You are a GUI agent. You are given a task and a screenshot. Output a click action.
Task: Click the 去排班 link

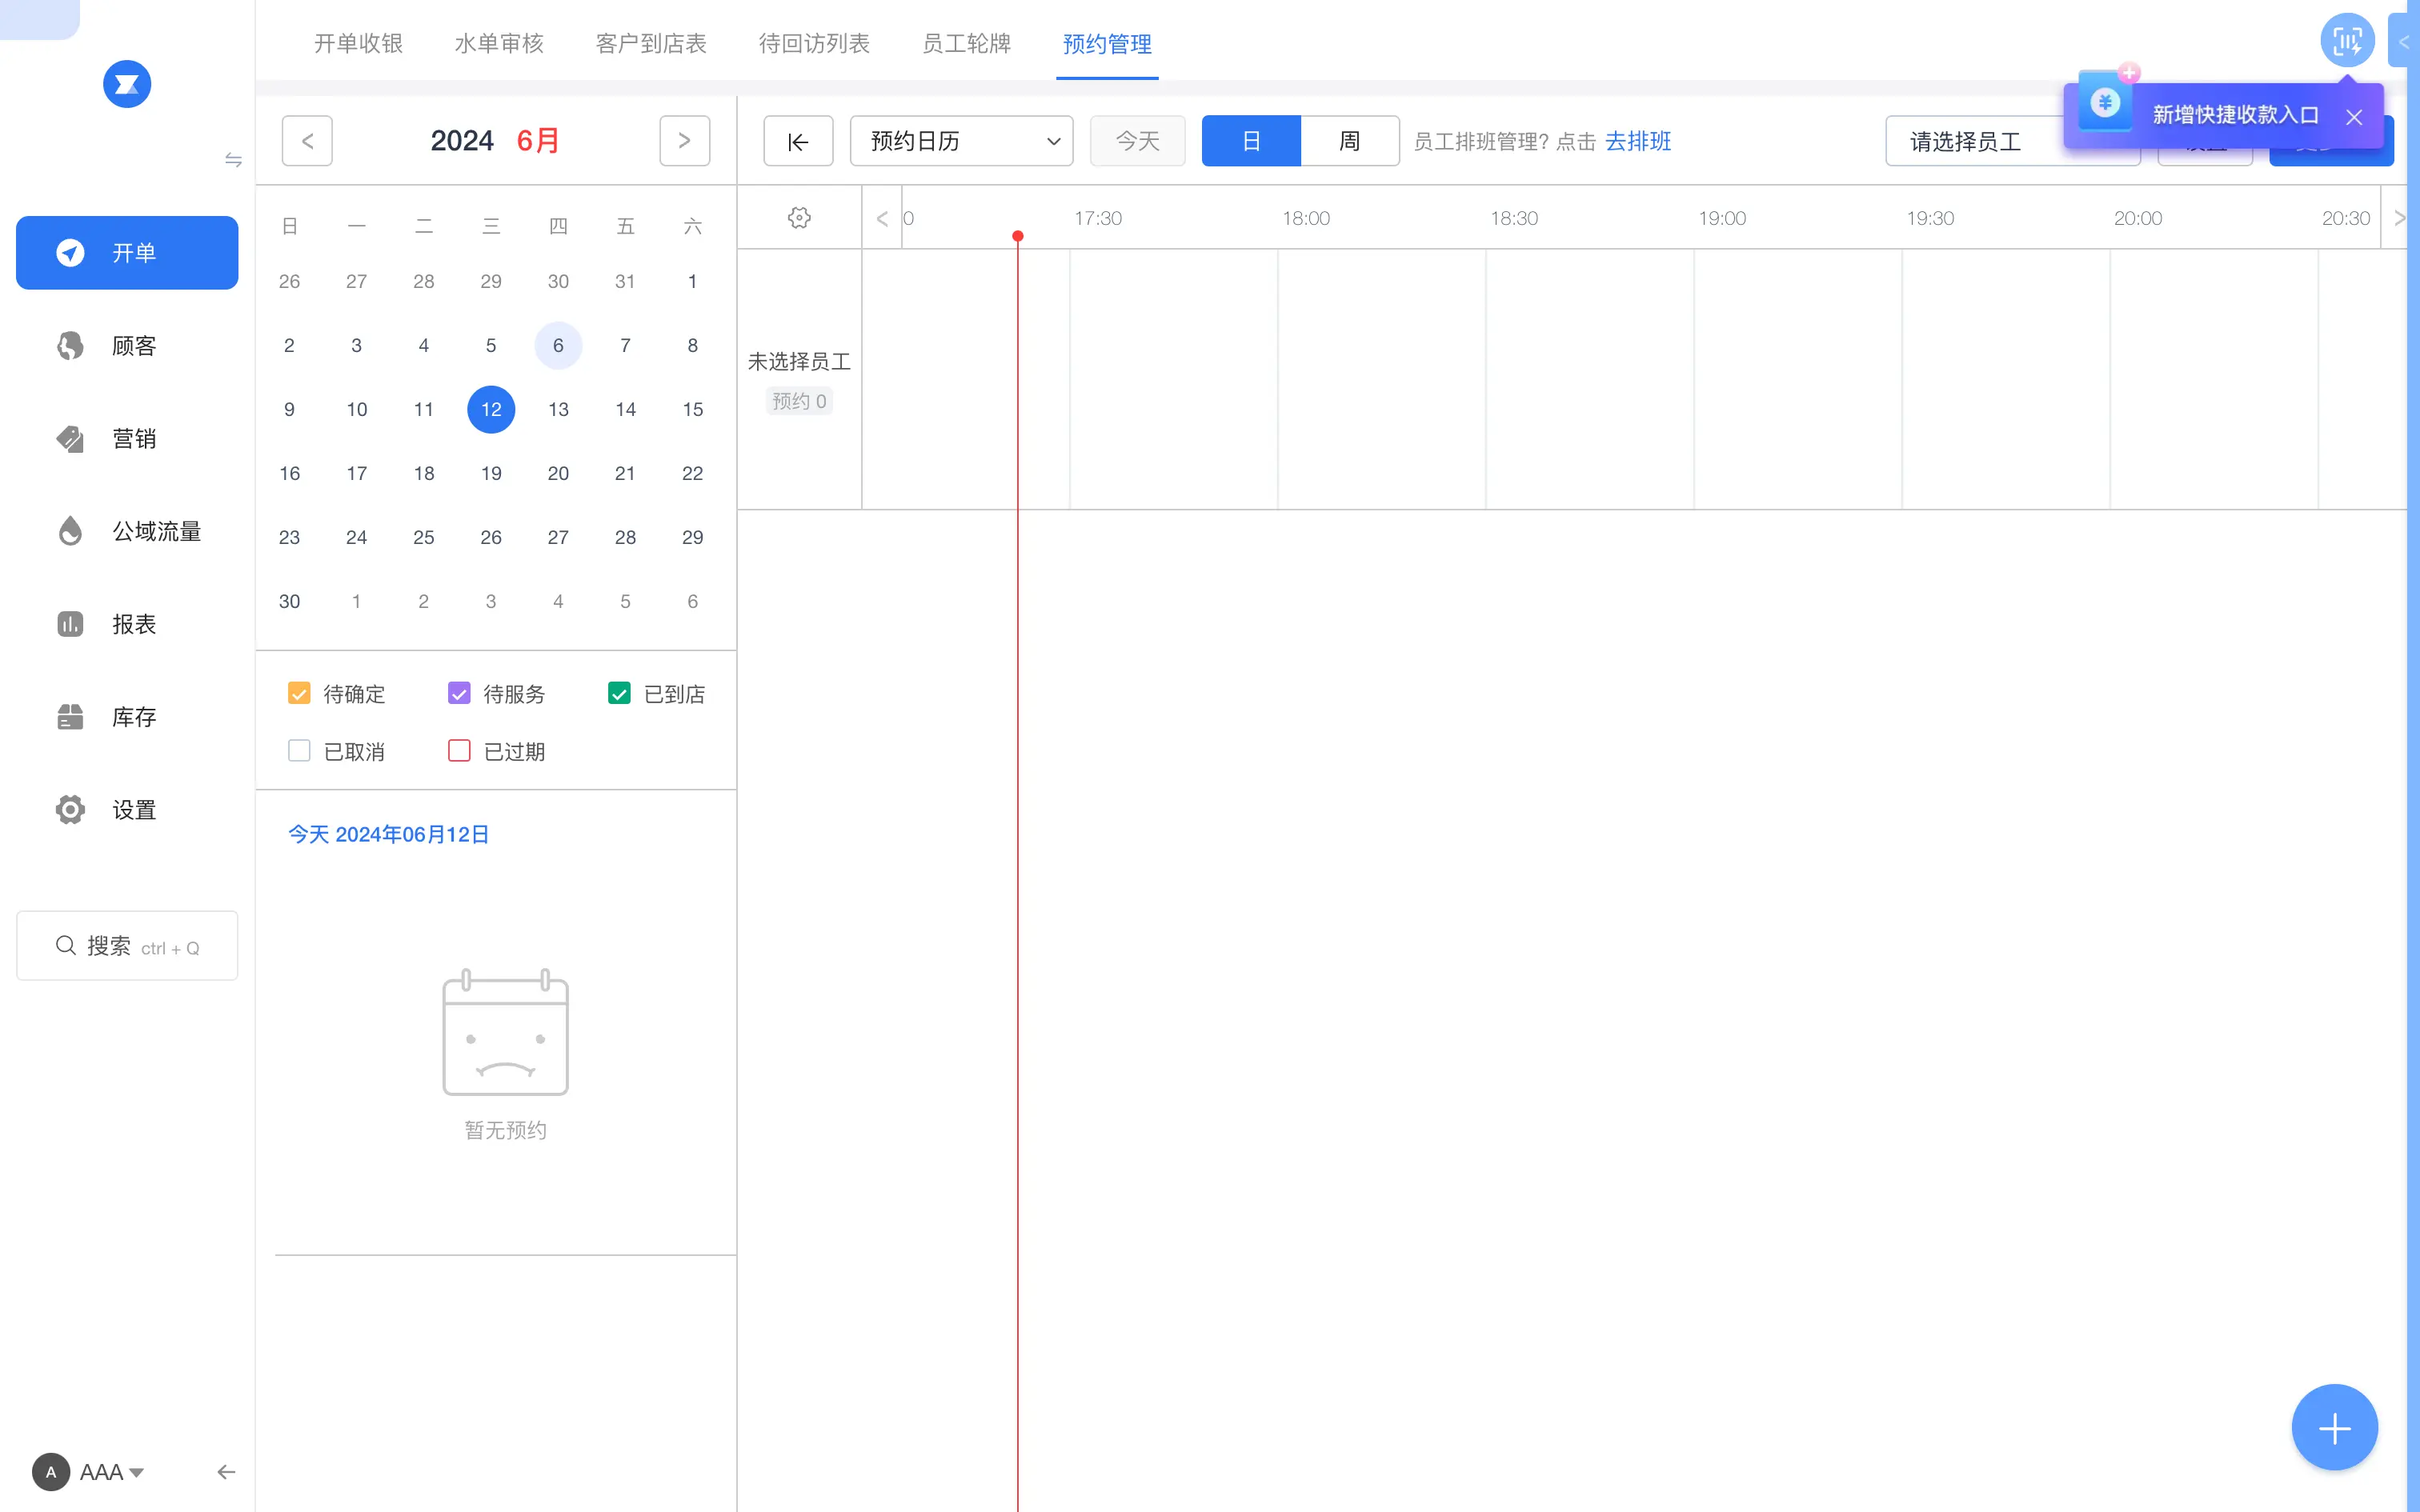coord(1637,141)
